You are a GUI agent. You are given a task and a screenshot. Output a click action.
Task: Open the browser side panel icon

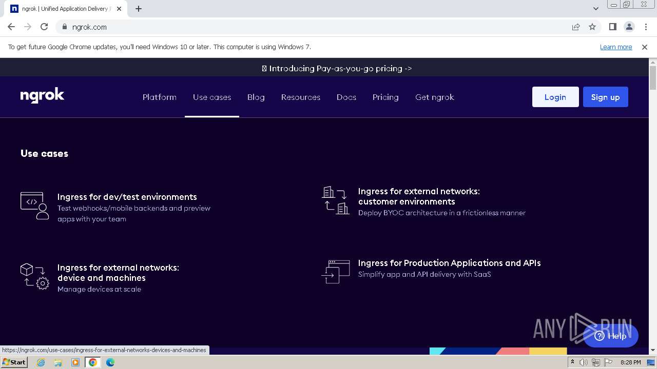612,27
